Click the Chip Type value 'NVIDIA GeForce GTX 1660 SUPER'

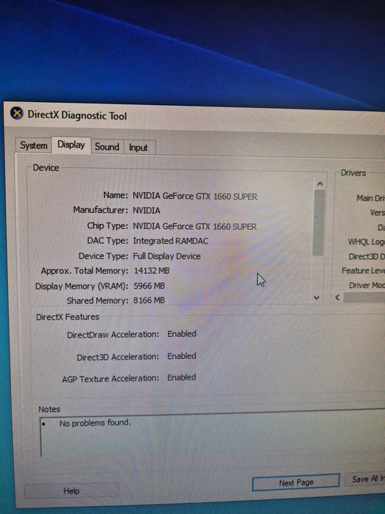click(x=194, y=226)
